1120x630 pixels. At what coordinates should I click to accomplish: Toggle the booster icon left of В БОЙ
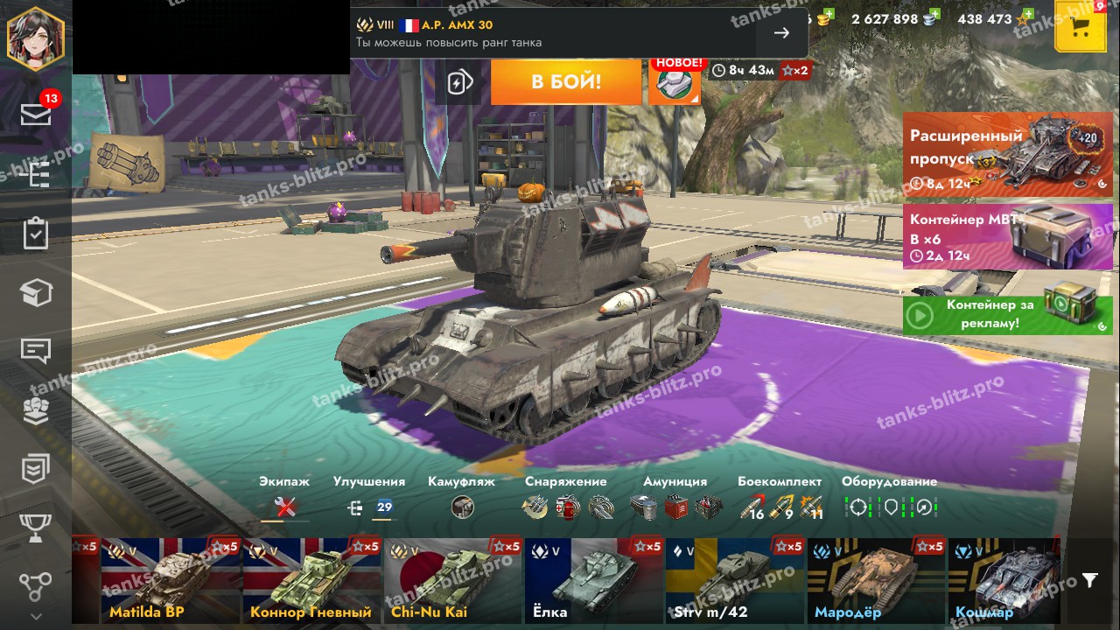pyautogui.click(x=460, y=83)
